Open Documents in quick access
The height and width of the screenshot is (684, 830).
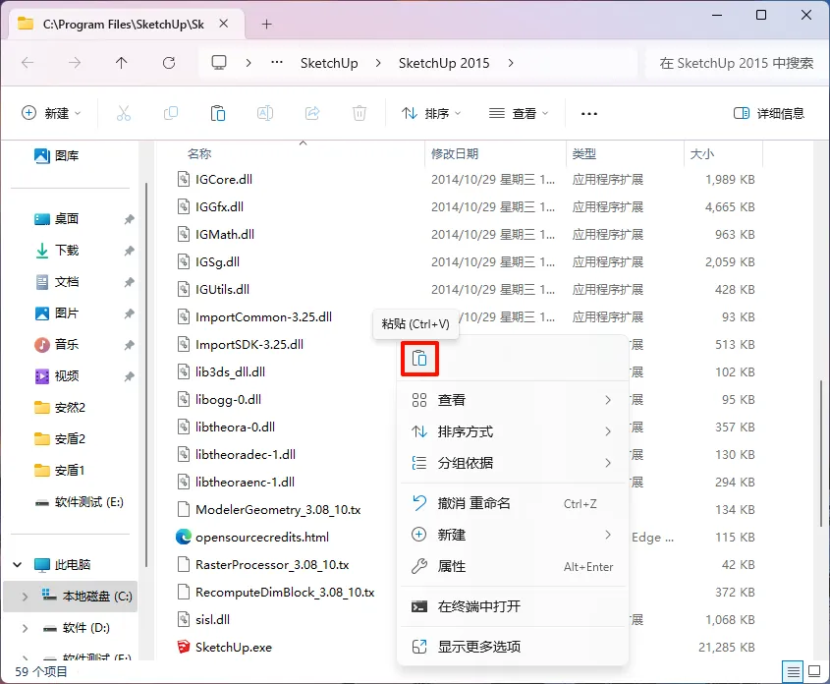56,282
